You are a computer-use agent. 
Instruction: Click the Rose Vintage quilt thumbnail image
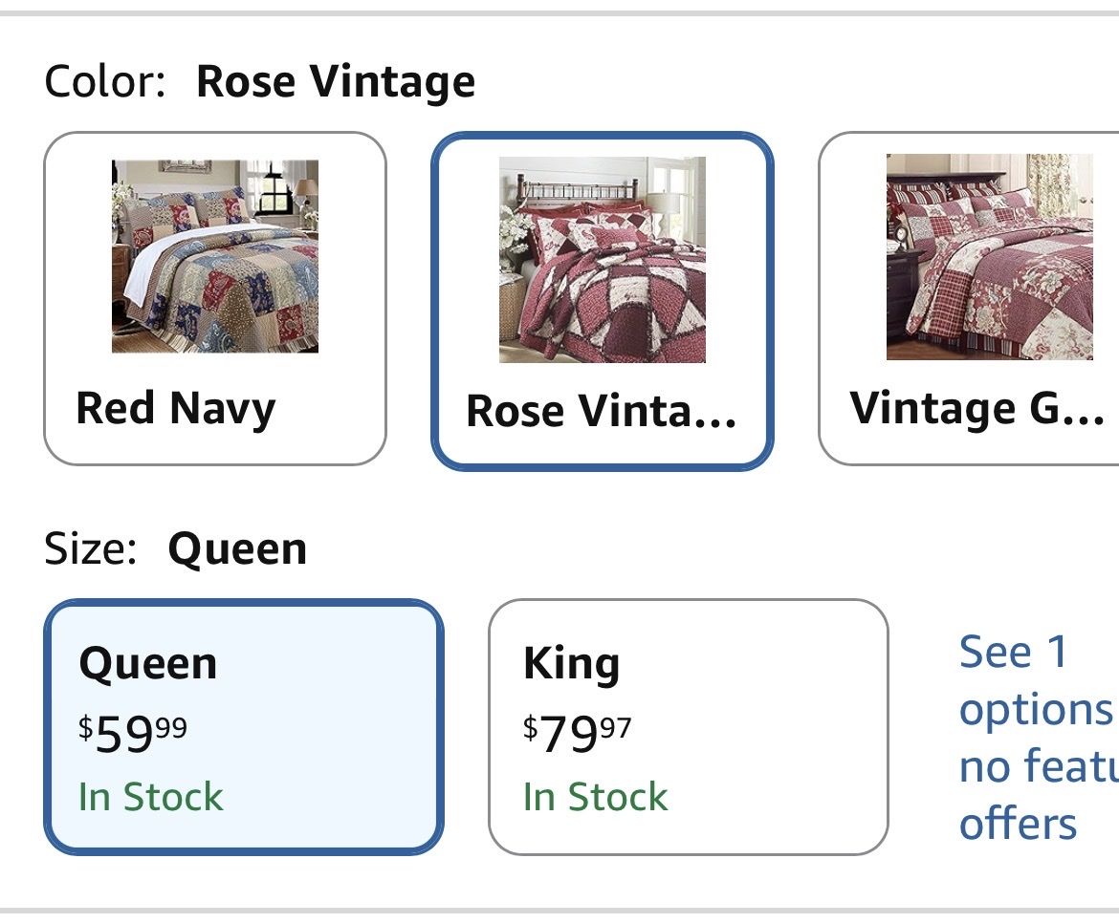(603, 260)
